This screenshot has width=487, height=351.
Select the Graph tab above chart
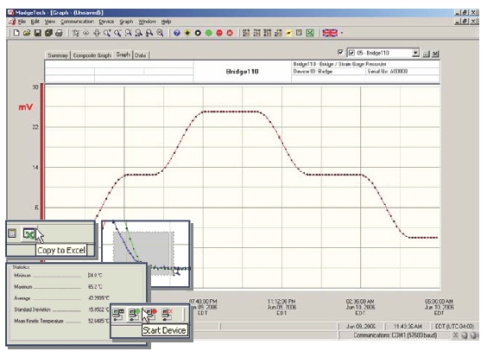[x=123, y=54]
